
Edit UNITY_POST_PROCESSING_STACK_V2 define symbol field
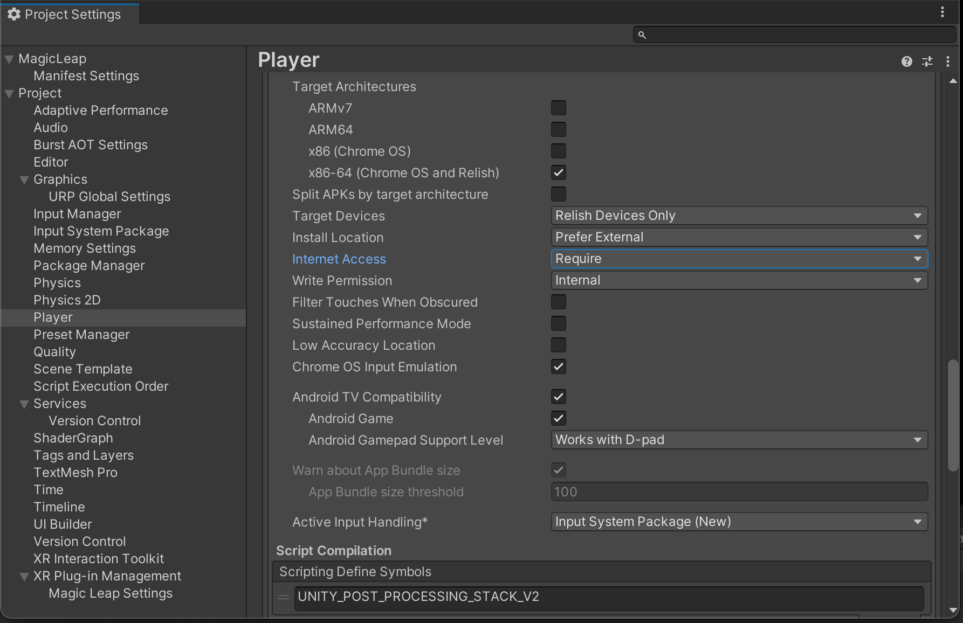[x=609, y=597]
